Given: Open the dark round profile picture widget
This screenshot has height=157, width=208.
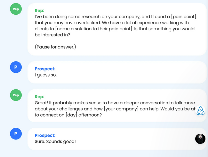Looking at the screenshot, I should pyautogui.click(x=200, y=139).
